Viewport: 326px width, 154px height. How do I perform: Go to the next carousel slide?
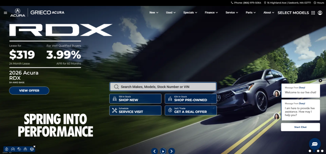(172, 151)
